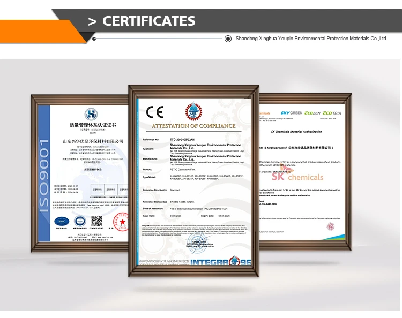Click the pink seal on SK Chemicals certificate
The height and width of the screenshot is (318, 402).
[x=331, y=226]
